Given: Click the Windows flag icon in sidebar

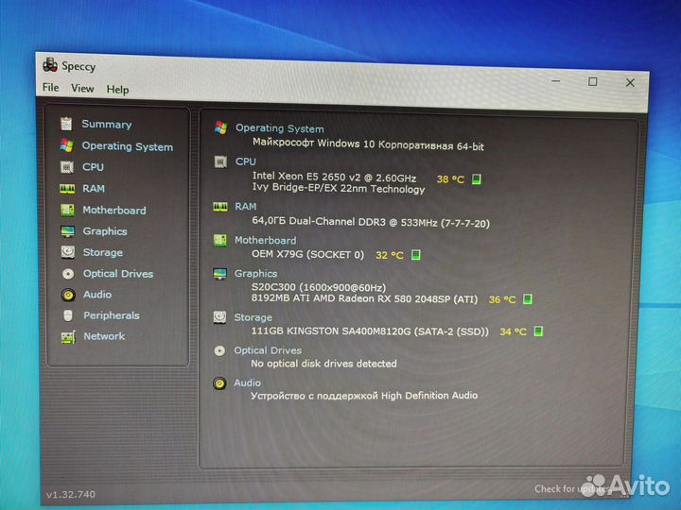Looking at the screenshot, I should tap(67, 145).
